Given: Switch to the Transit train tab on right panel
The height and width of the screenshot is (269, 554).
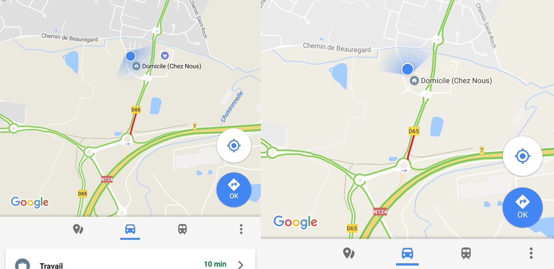Looking at the screenshot, I should coord(466,253).
